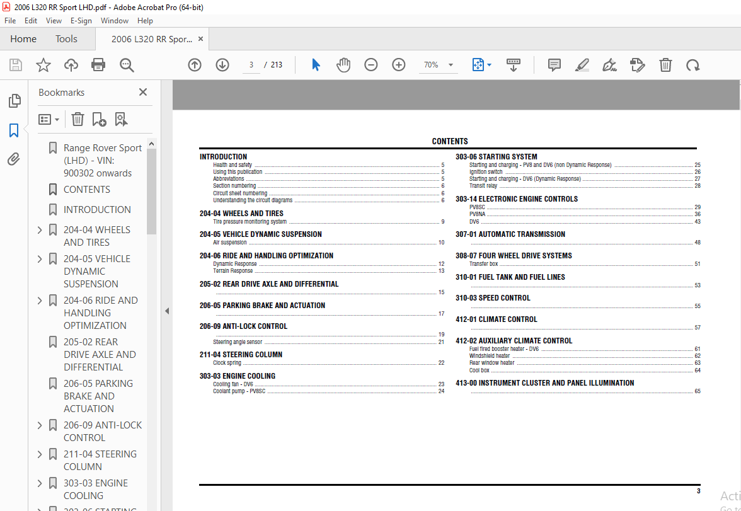Select the Highlight text tool

pyautogui.click(x=582, y=65)
